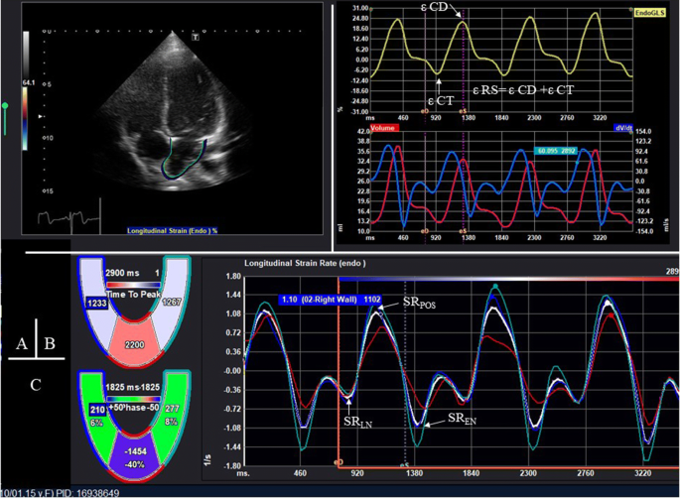Viewport: 680px width, 498px height.
Task: Click the T marker above the ultrasound sector
Action: coord(196,39)
